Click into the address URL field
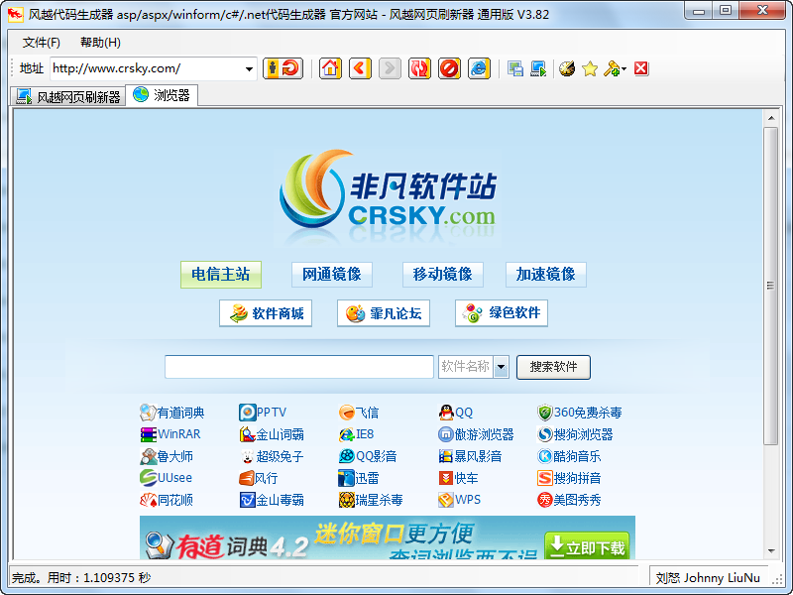The width and height of the screenshot is (793, 595). point(147,68)
